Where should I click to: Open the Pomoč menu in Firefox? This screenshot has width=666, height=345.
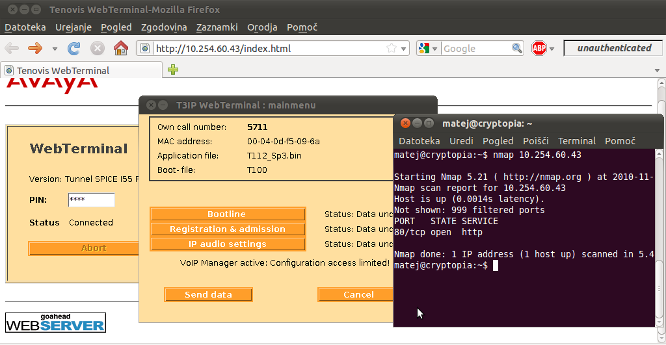302,27
